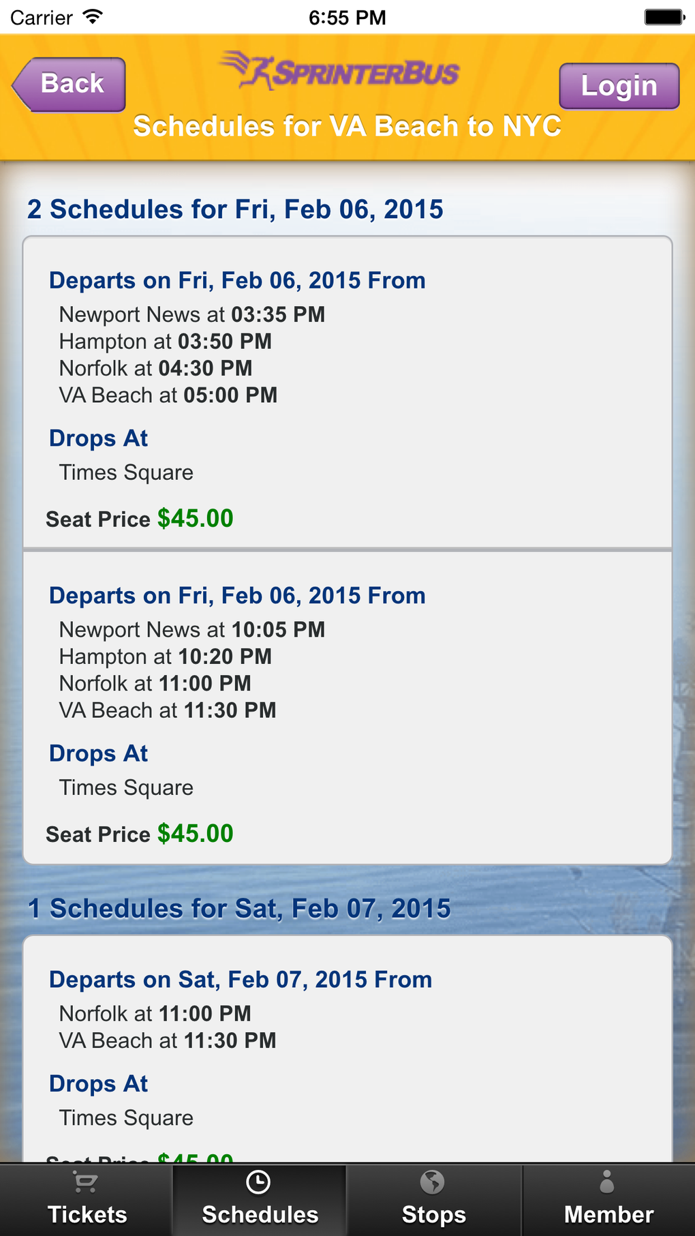Click the battery indicator icon
Screen dimensions: 695x1236
pos(664,17)
